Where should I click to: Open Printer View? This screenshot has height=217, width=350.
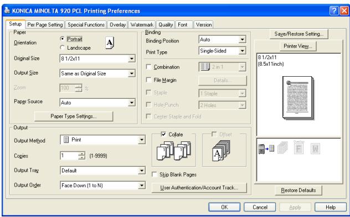click(298, 46)
